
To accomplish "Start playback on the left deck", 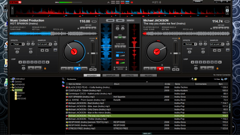I will coord(77,69).
